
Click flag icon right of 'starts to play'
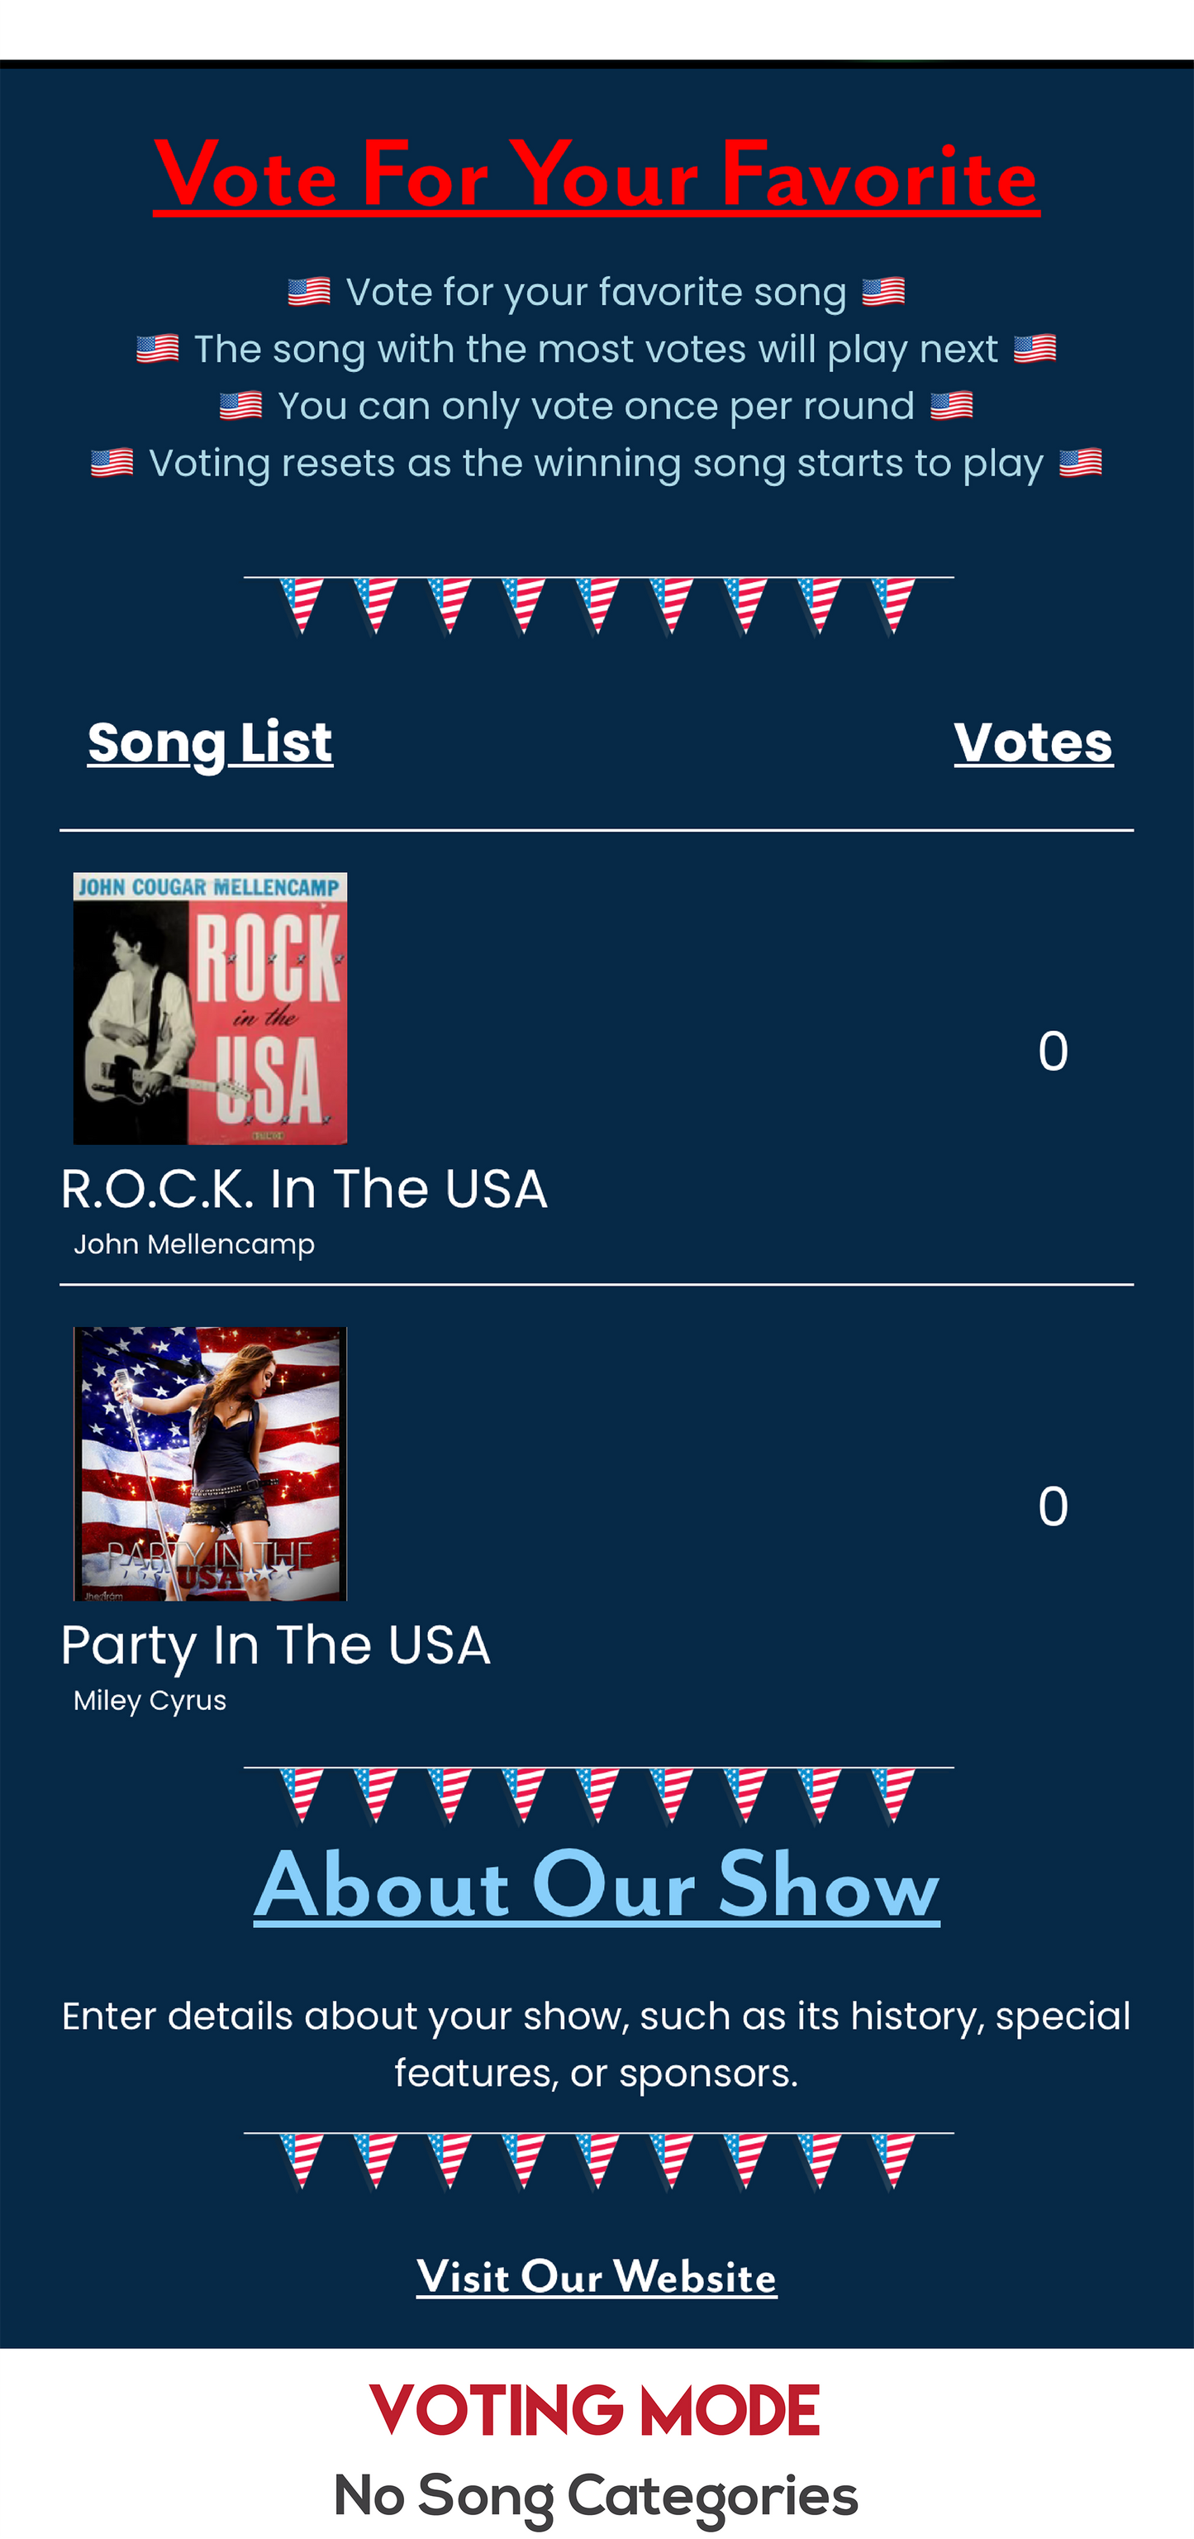click(x=1081, y=463)
